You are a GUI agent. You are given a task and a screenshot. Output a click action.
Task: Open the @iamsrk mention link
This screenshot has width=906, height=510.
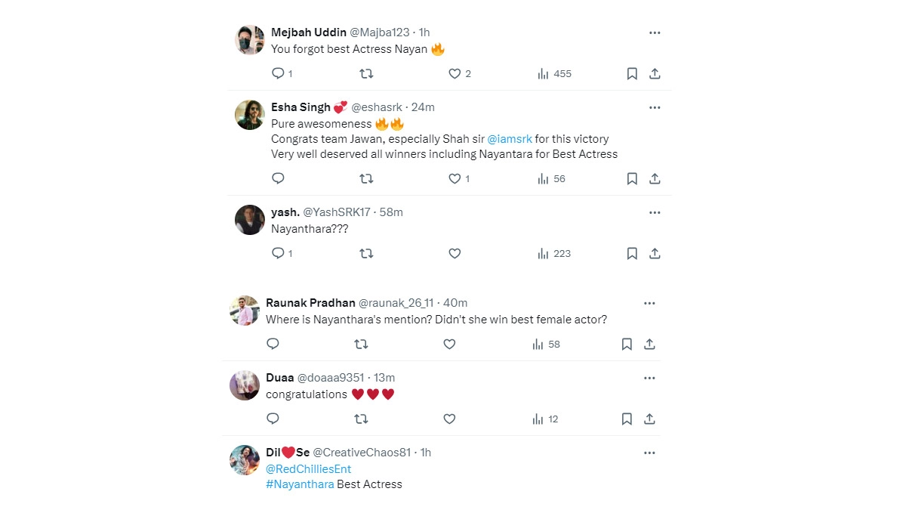510,139
